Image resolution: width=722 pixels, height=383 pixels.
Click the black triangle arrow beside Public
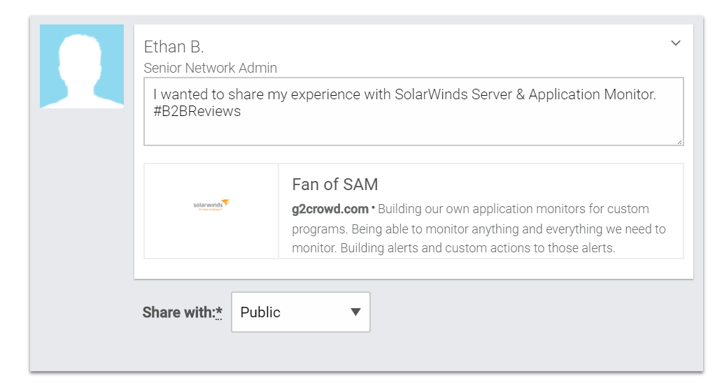click(x=355, y=312)
